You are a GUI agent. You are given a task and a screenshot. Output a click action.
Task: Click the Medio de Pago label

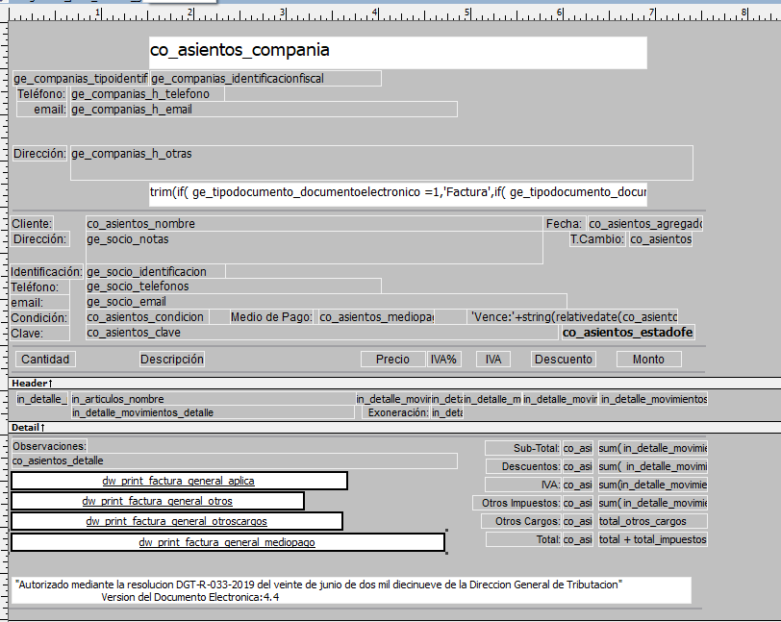point(271,317)
